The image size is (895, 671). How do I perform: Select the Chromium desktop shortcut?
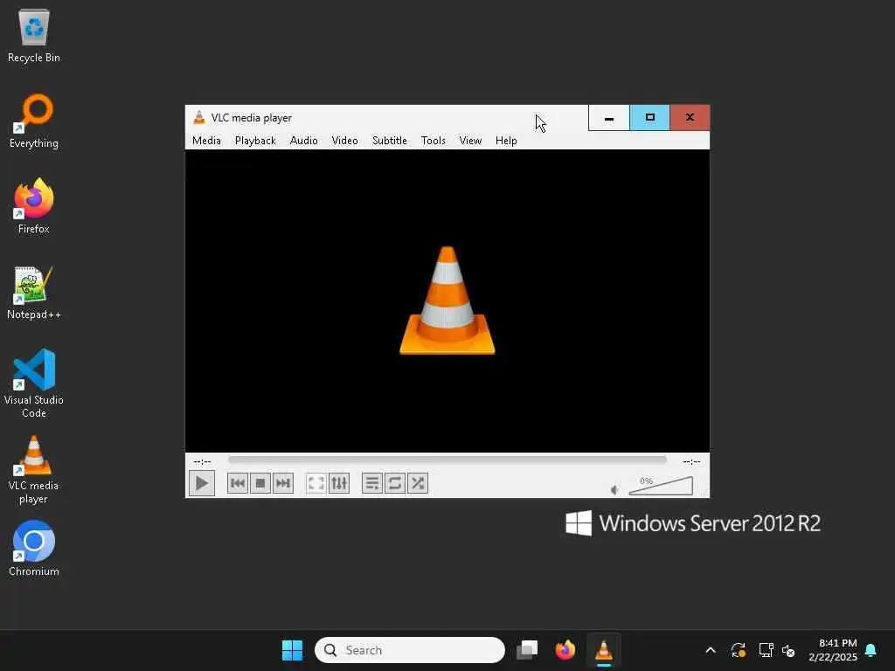tap(34, 549)
